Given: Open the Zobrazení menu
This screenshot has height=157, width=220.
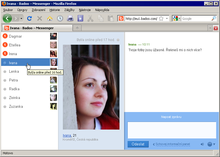Looking at the screenshot, I should click(39, 10).
